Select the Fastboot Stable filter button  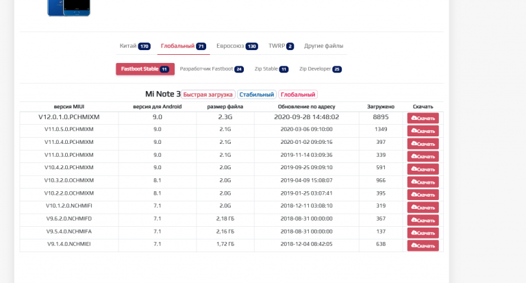tap(145, 69)
